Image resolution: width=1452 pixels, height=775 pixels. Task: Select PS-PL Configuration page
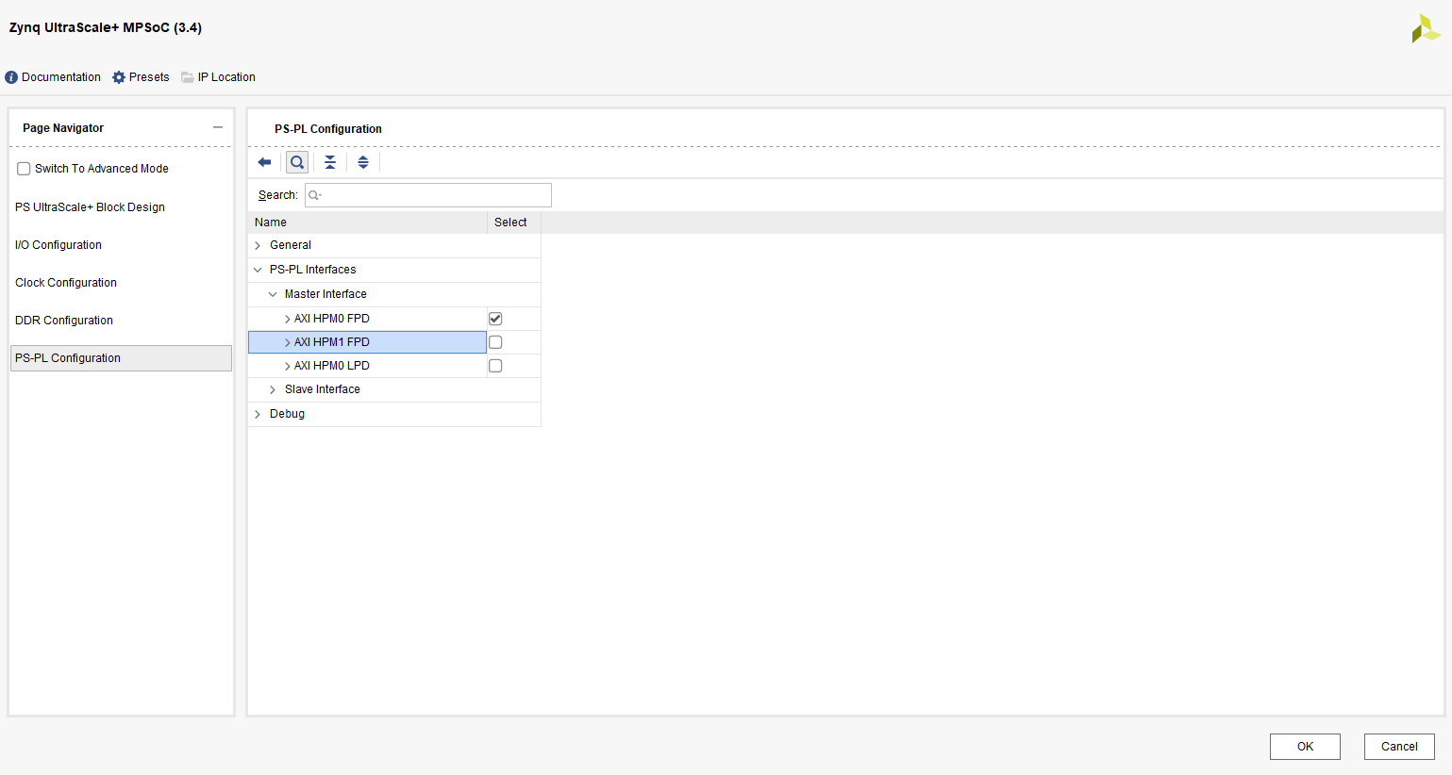click(121, 358)
